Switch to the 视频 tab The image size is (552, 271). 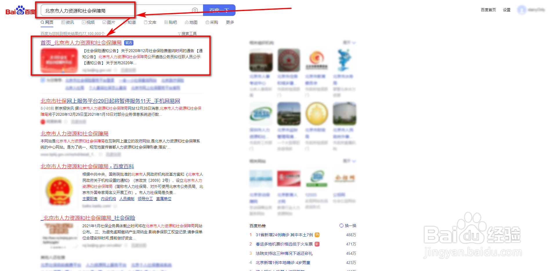click(88, 22)
